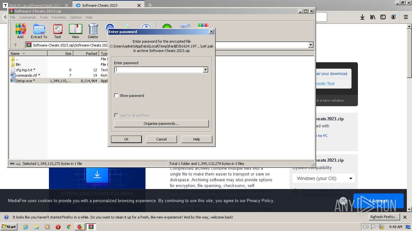Viewport: 412px width, 231px height.
Task: Open Internet Explorer from taskbar
Action: coord(25,227)
